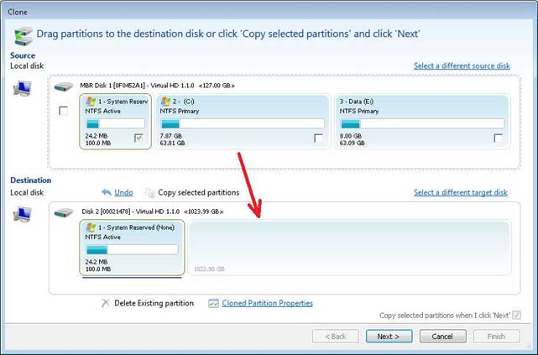Click the Undo arrow icon

click(106, 193)
